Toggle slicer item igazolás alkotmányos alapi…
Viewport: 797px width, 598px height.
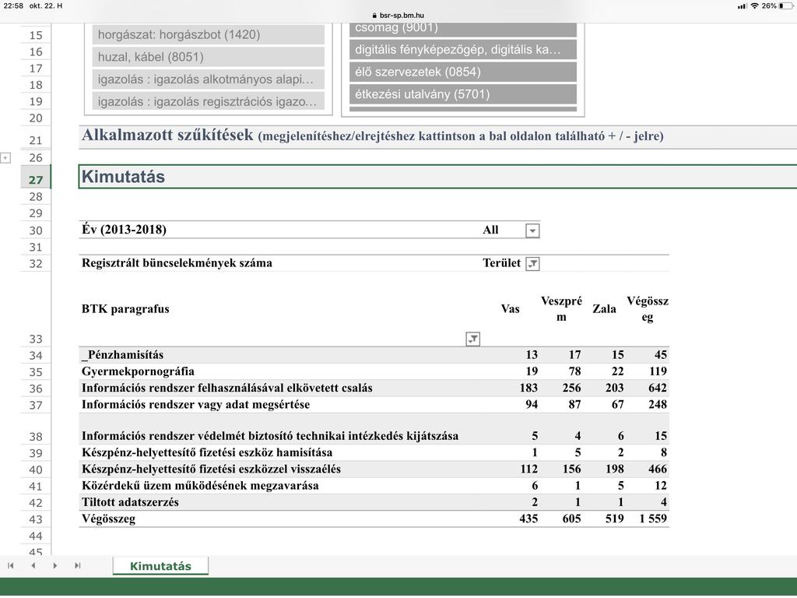click(x=209, y=79)
